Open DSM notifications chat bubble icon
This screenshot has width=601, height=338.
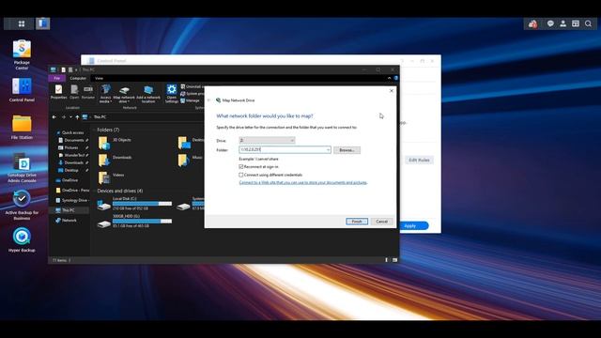[x=550, y=23]
